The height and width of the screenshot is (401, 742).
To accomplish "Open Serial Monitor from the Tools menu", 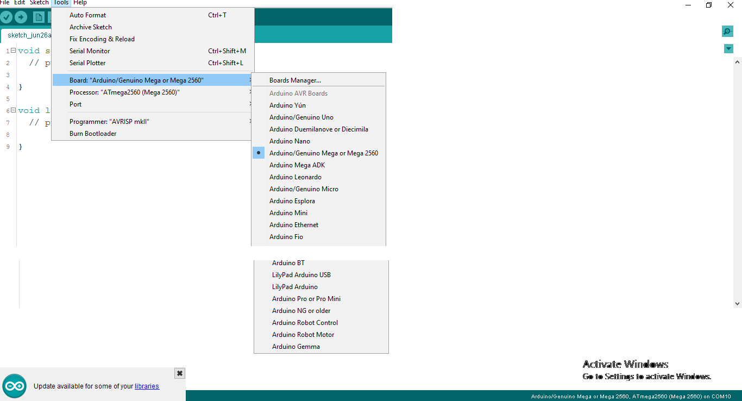I will point(153,51).
